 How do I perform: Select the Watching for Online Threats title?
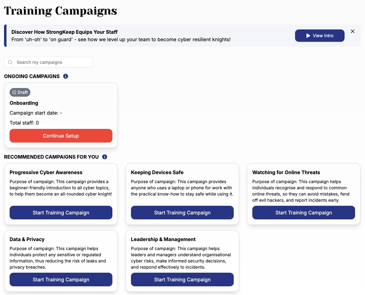pyautogui.click(x=286, y=172)
